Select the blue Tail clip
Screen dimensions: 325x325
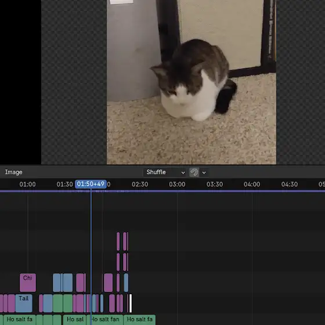pyautogui.click(x=24, y=303)
